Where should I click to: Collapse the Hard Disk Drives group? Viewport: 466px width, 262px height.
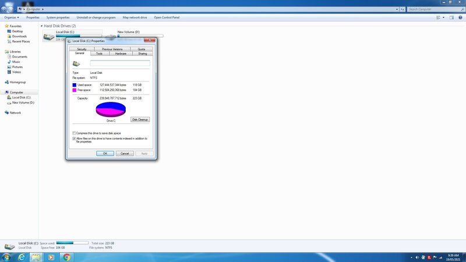[41, 26]
